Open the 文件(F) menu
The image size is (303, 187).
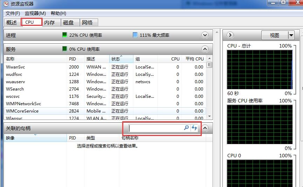click(x=13, y=13)
